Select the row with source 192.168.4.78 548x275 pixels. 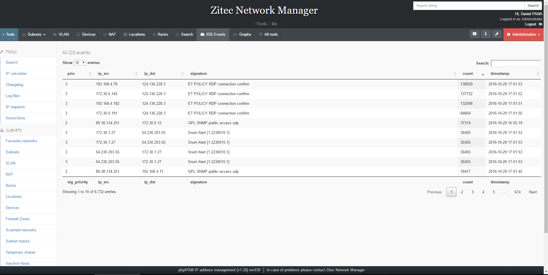coord(302,84)
